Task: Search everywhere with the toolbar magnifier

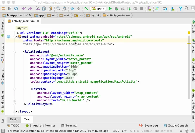Action: coord(186,8)
